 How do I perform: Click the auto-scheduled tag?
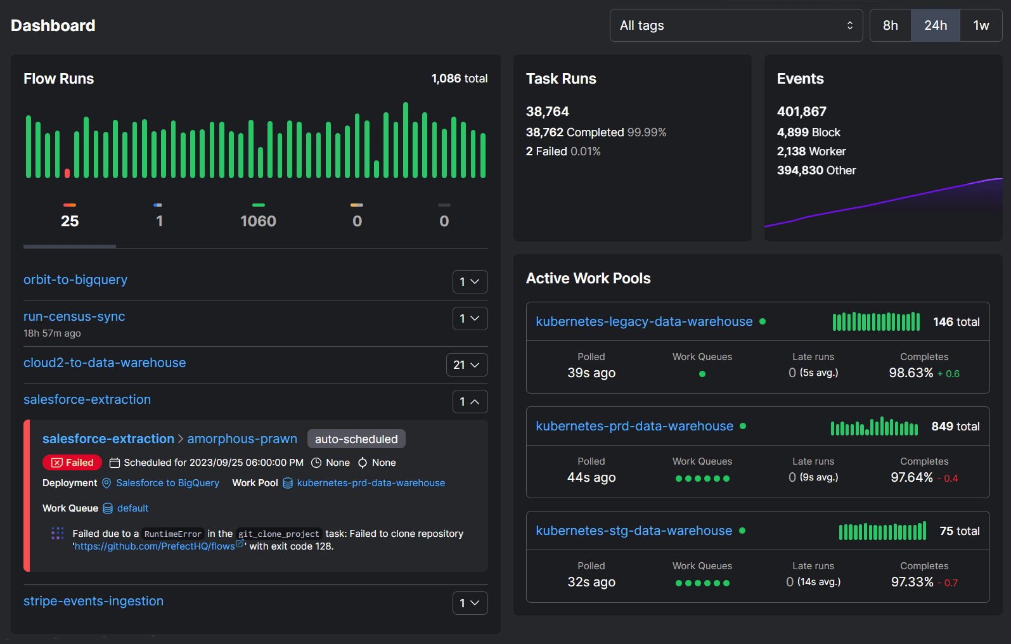coord(356,439)
